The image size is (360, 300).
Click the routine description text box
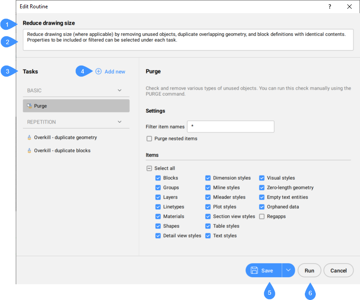[x=185, y=40]
